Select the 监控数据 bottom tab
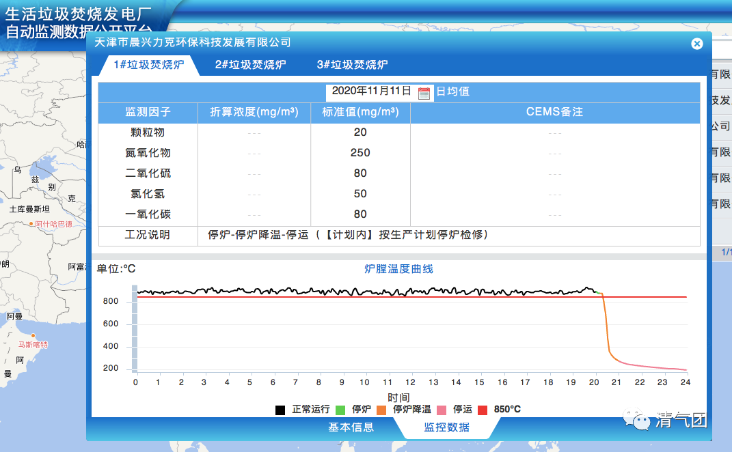This screenshot has height=452, width=732. [446, 427]
